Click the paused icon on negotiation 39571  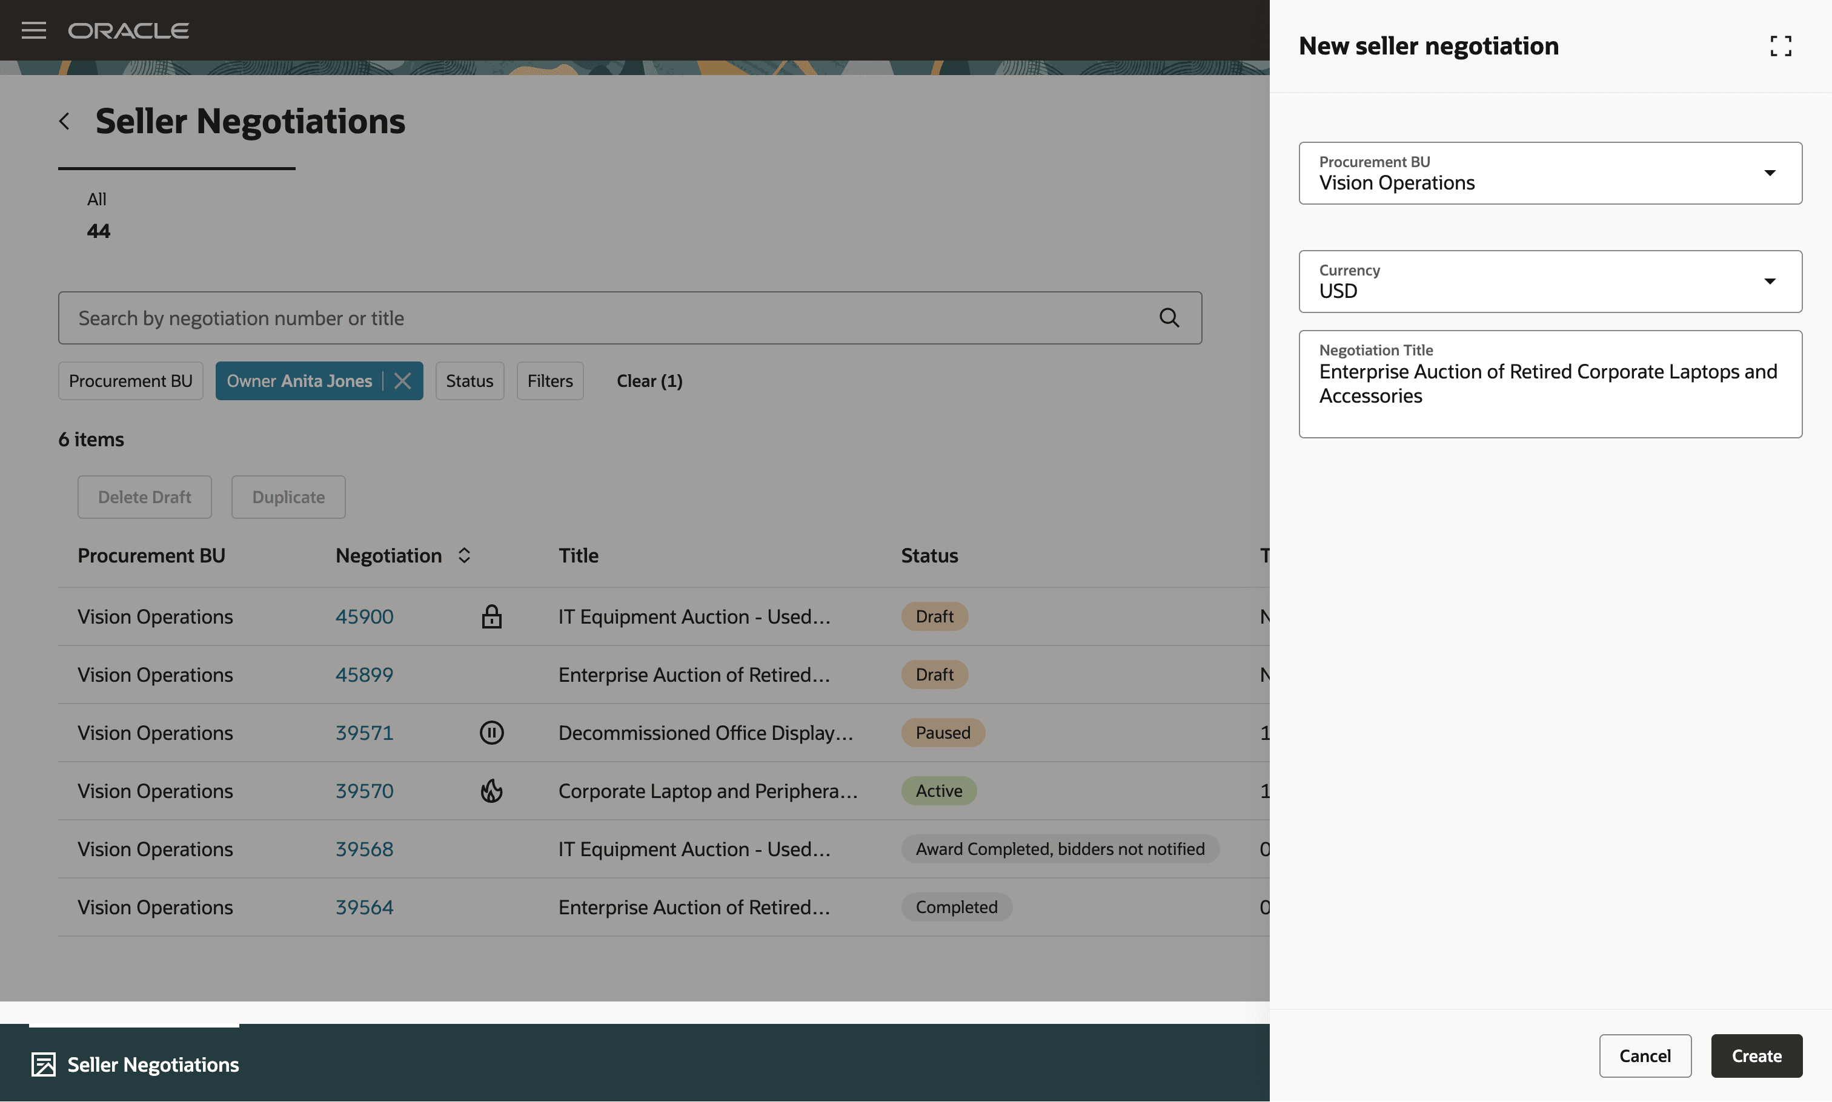(491, 733)
